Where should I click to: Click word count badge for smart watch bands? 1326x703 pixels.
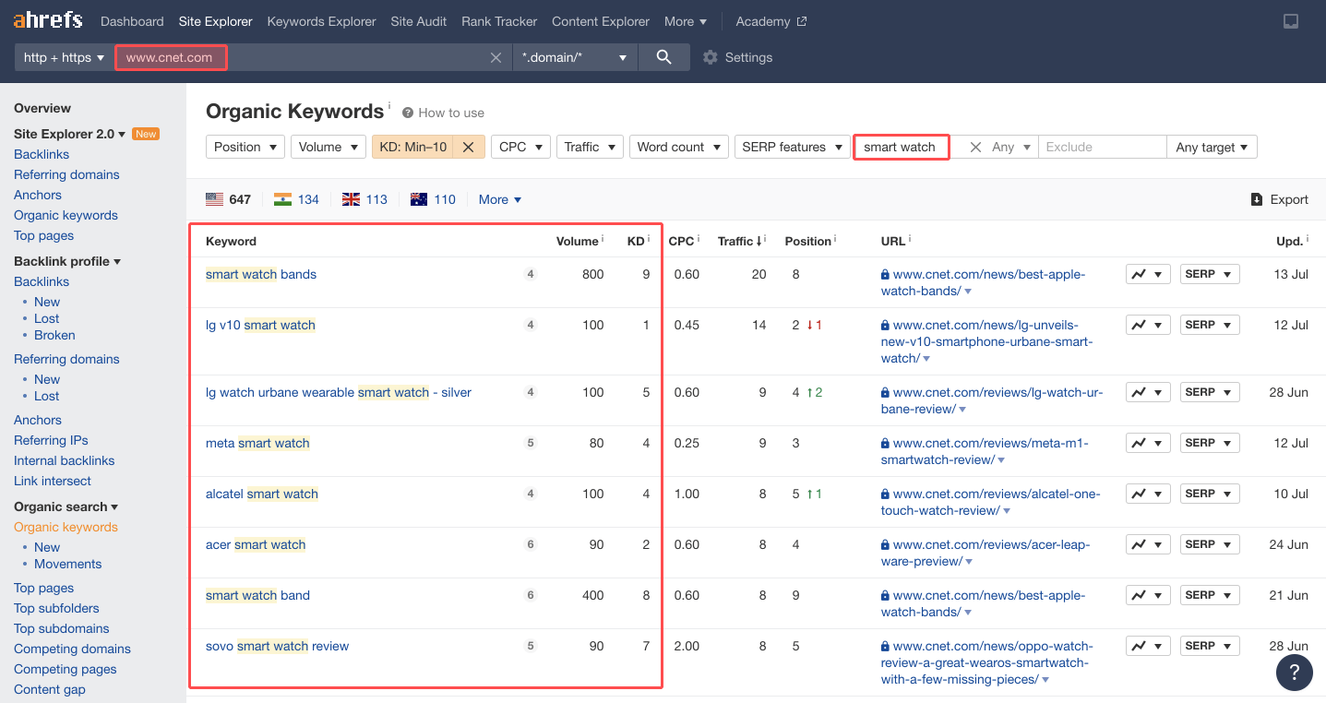point(531,274)
